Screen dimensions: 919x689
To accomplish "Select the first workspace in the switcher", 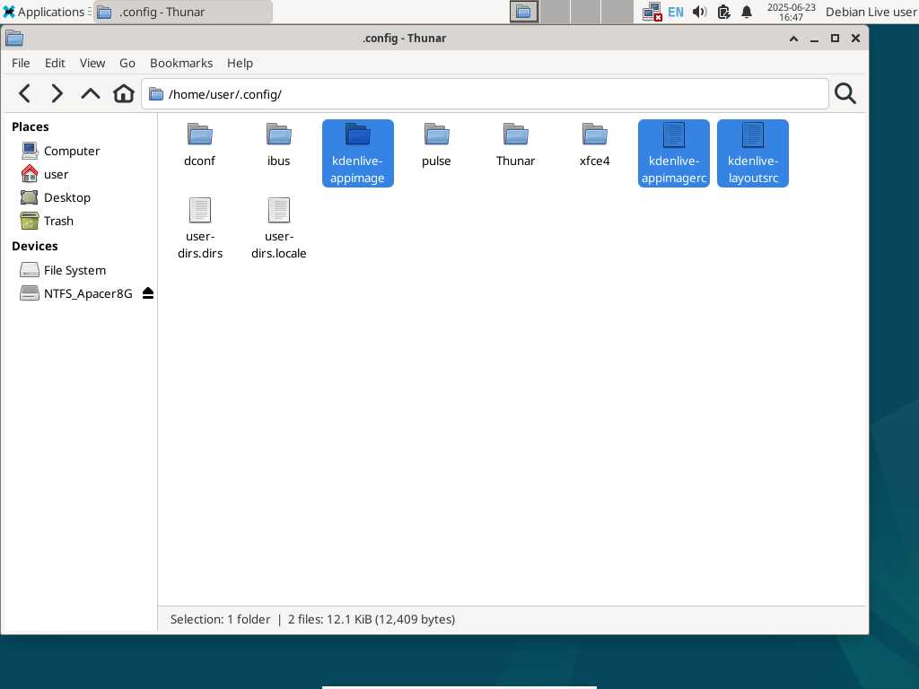I will 524,12.
